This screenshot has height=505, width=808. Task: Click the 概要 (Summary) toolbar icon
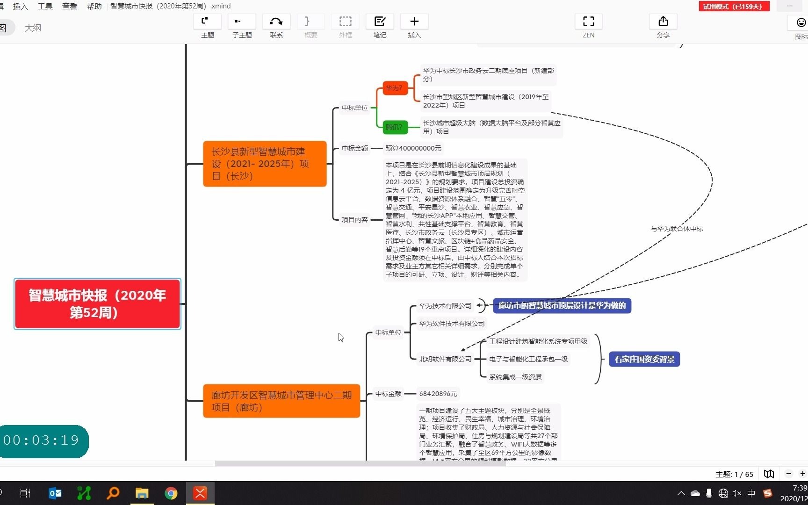311,22
